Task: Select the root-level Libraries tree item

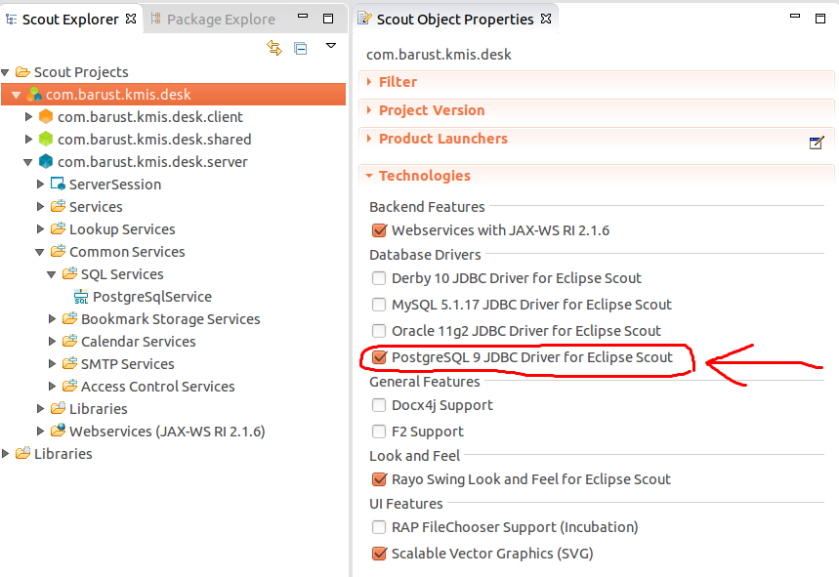Action: pyautogui.click(x=63, y=453)
